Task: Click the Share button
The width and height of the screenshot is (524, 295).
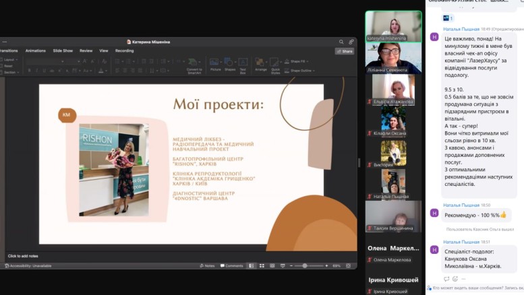Action: [x=344, y=51]
